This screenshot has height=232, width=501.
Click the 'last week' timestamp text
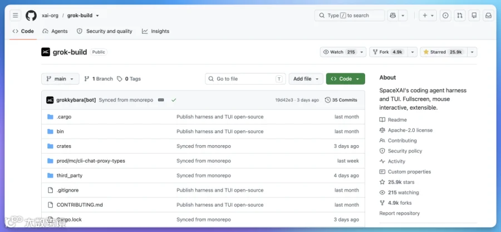click(x=348, y=161)
